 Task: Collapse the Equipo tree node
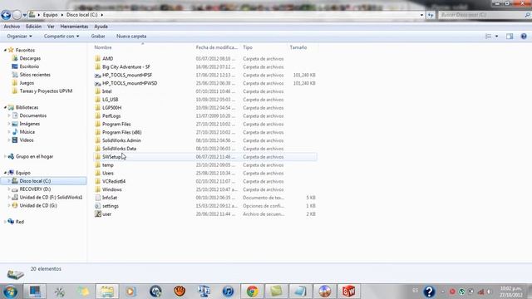(5, 173)
